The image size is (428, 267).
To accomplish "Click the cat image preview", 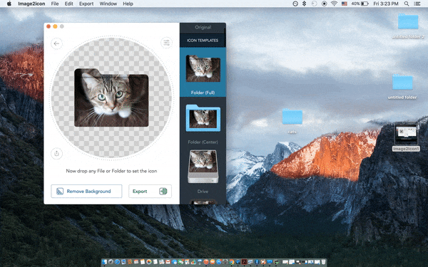I will pyautogui.click(x=111, y=98).
